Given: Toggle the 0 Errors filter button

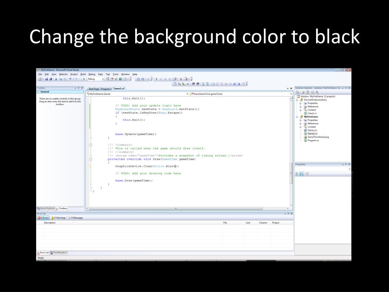Looking at the screenshot, I should pos(43,218).
